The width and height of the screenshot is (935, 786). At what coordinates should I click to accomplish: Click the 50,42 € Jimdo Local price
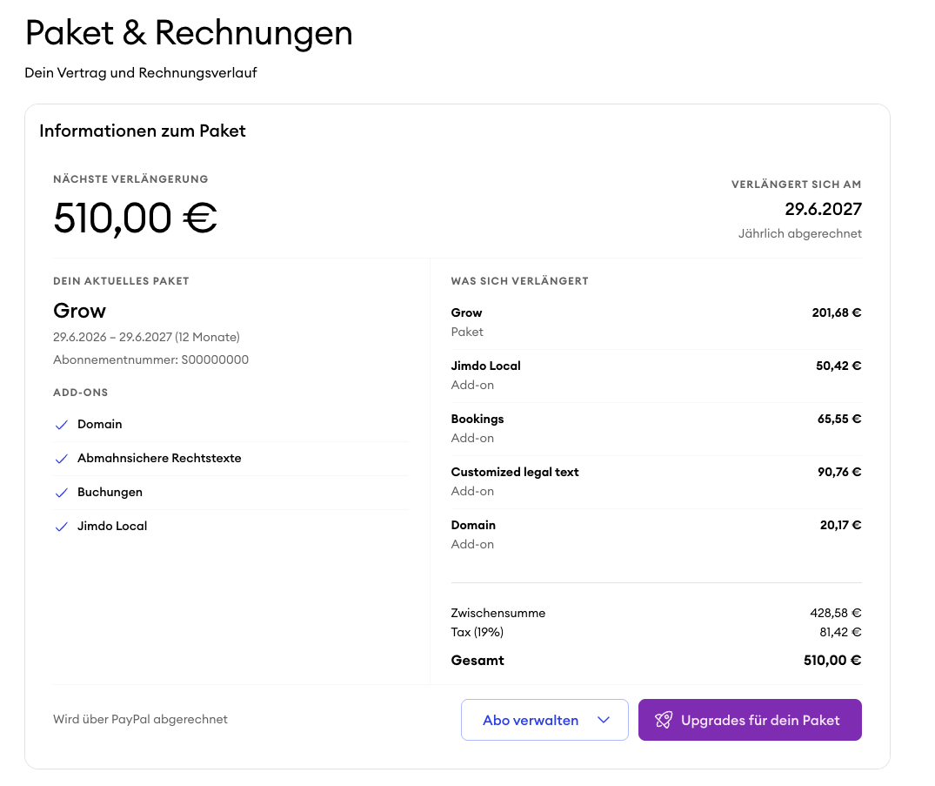(x=838, y=366)
